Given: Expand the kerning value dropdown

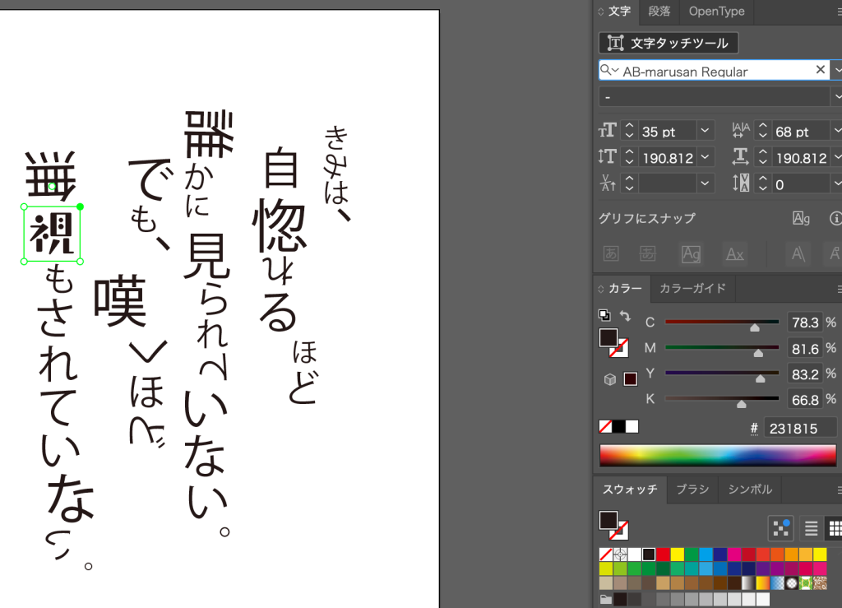Looking at the screenshot, I should point(705,183).
